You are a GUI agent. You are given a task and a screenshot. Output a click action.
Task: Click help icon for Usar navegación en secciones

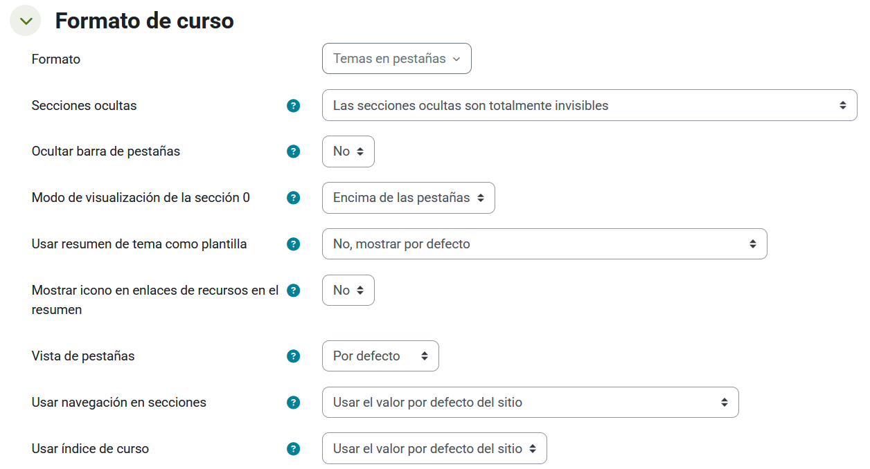(294, 403)
